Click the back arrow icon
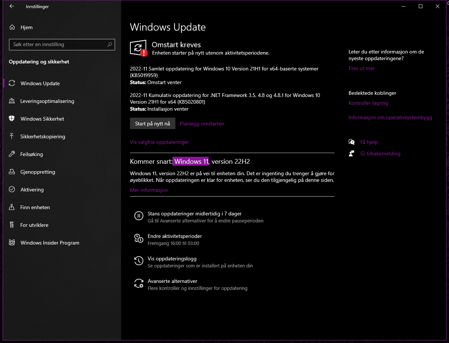Screen dimensions: 449x343 (12, 6)
